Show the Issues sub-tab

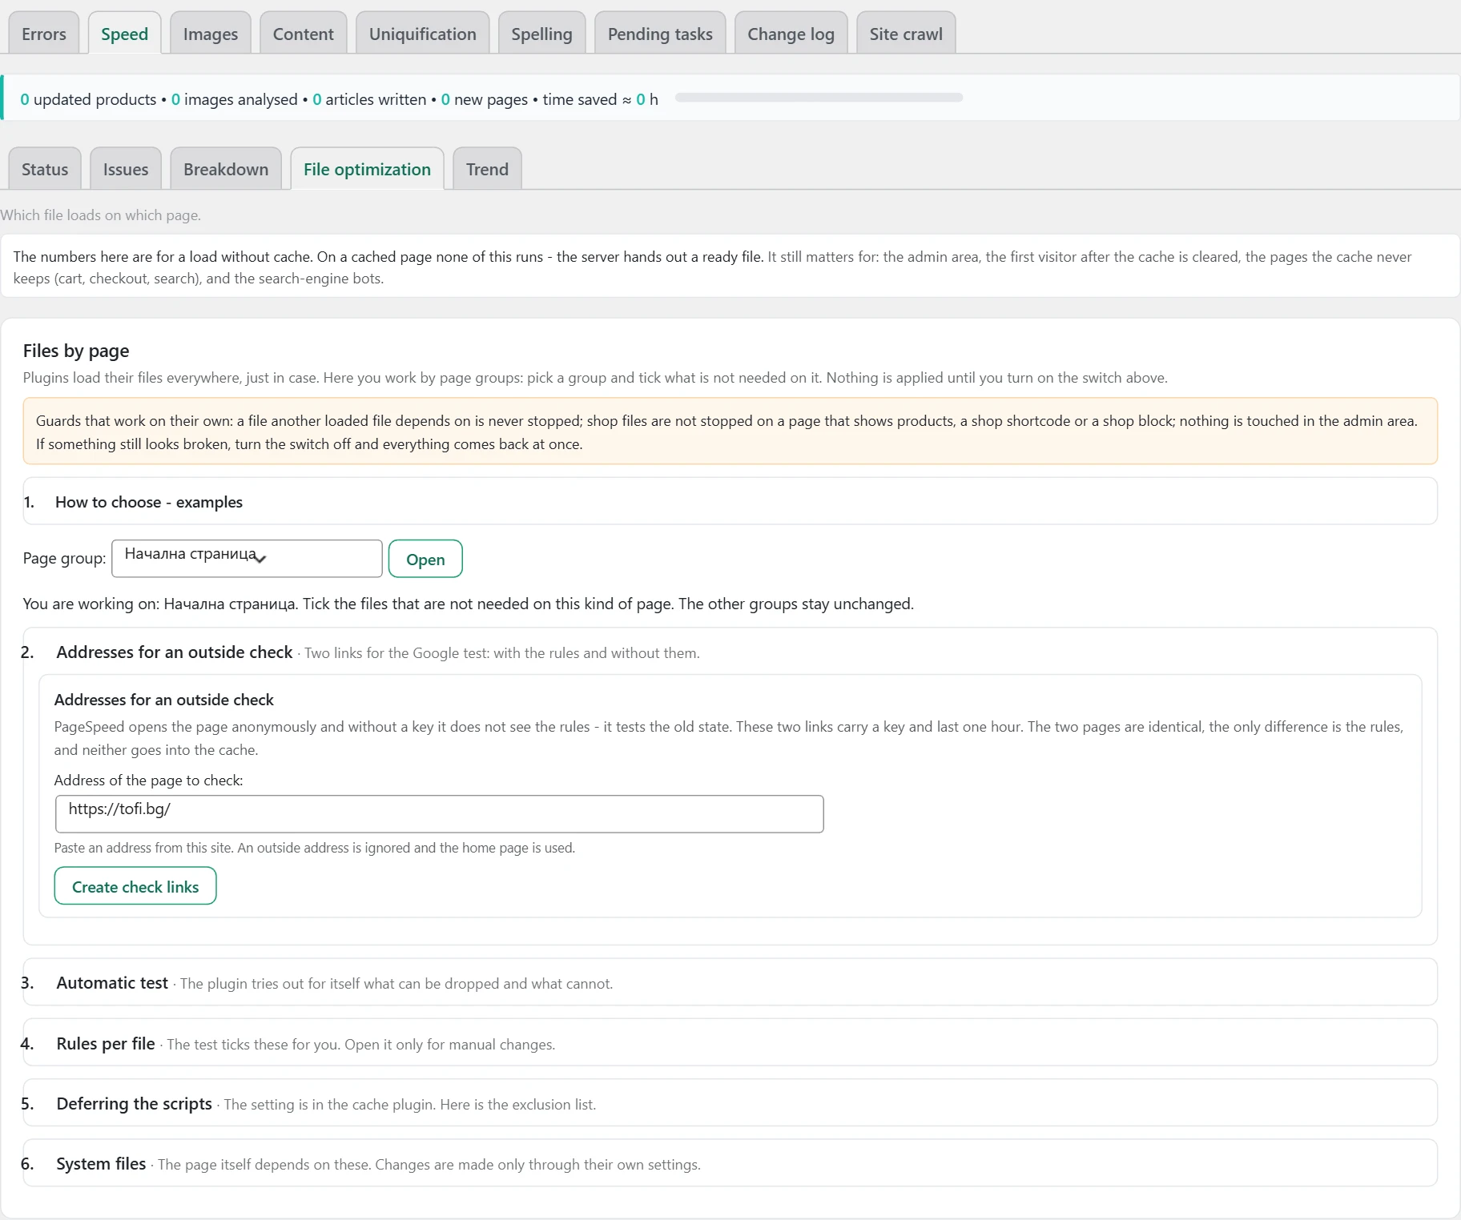[126, 169]
